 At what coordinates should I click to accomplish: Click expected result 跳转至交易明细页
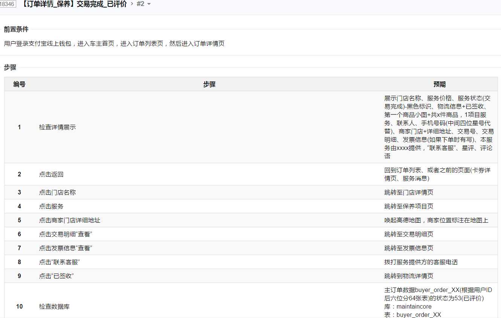pos(409,234)
